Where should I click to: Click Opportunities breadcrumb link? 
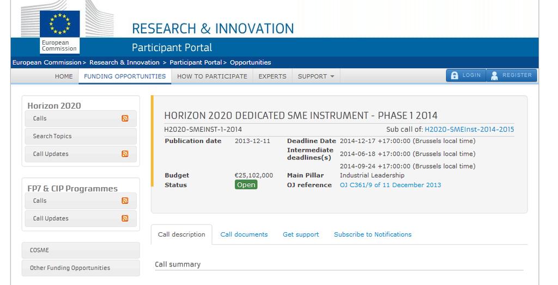click(251, 63)
